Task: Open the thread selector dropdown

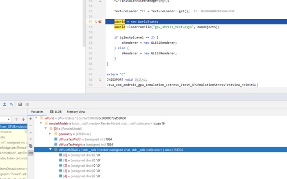Action: pos(8,119)
